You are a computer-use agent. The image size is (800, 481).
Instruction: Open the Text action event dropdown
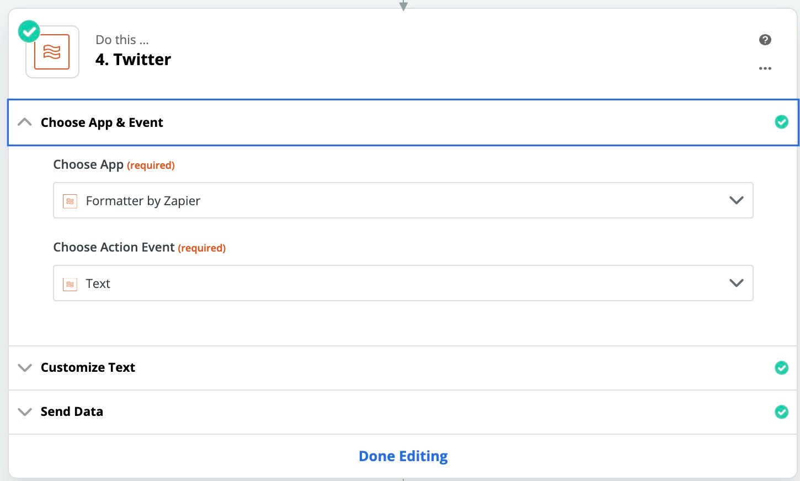click(403, 283)
